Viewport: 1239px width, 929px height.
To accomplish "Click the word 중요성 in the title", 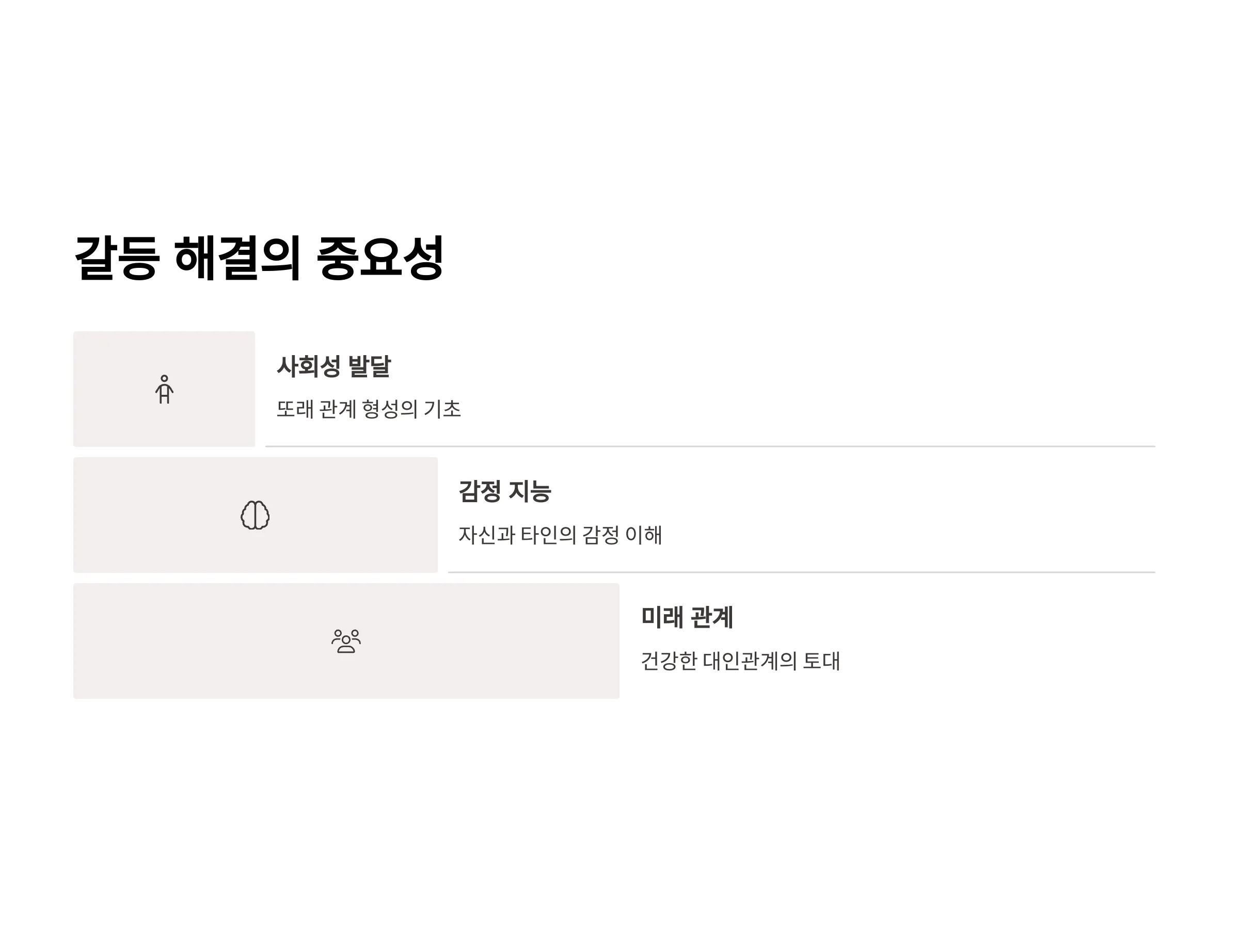I will pos(380,258).
